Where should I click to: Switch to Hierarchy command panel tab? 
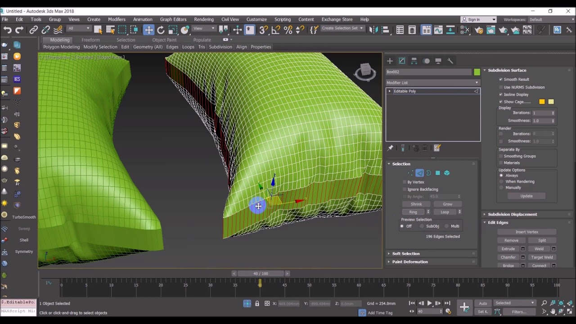[x=414, y=61]
